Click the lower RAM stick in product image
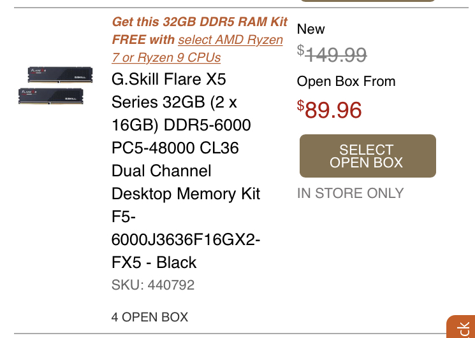Screen dimensions: 475x338 pyautogui.click(x=51, y=95)
